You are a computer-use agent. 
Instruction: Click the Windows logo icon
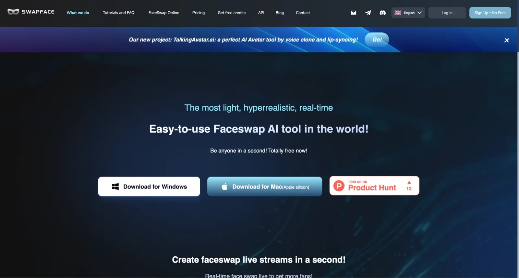[x=115, y=187]
